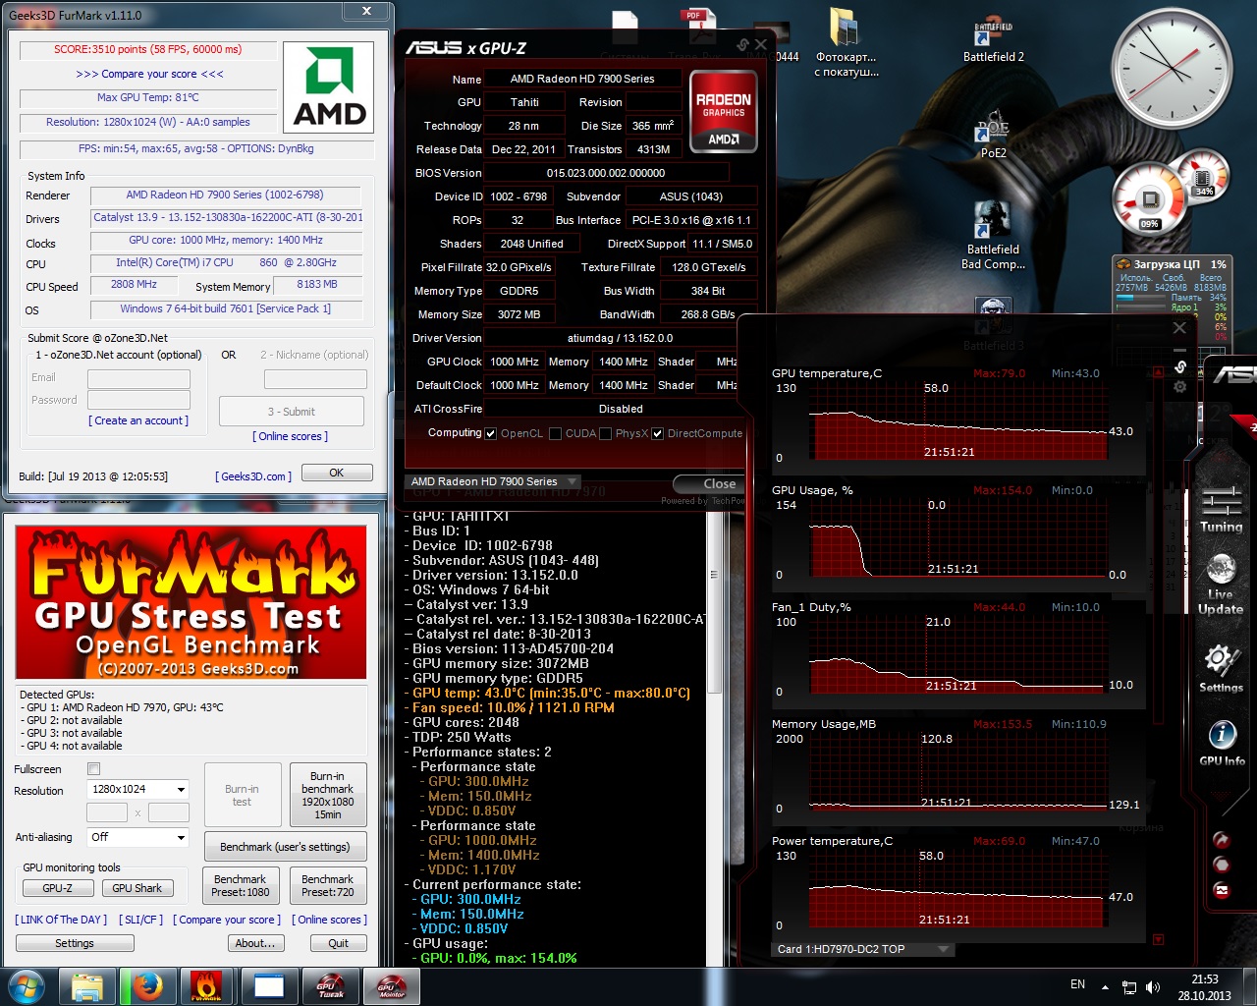Open 'LINK Of The DAY' link

61,920
